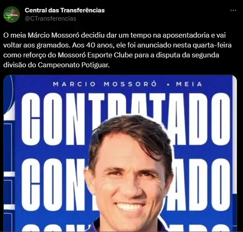Click the Central das Transferências profile avatar
The width and height of the screenshot is (243, 232).
pyautogui.click(x=12, y=14)
